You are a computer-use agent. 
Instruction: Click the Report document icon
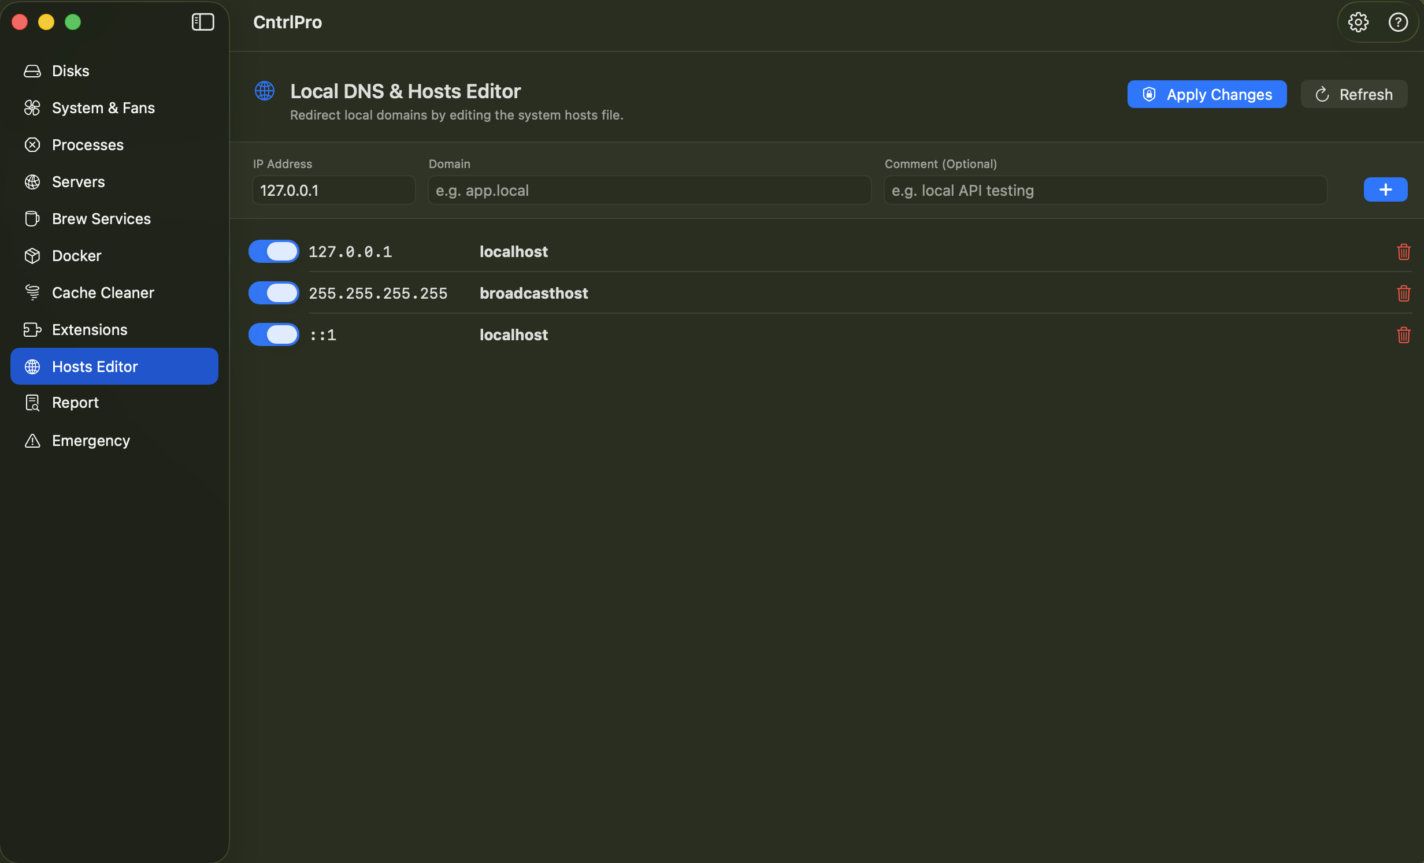32,403
